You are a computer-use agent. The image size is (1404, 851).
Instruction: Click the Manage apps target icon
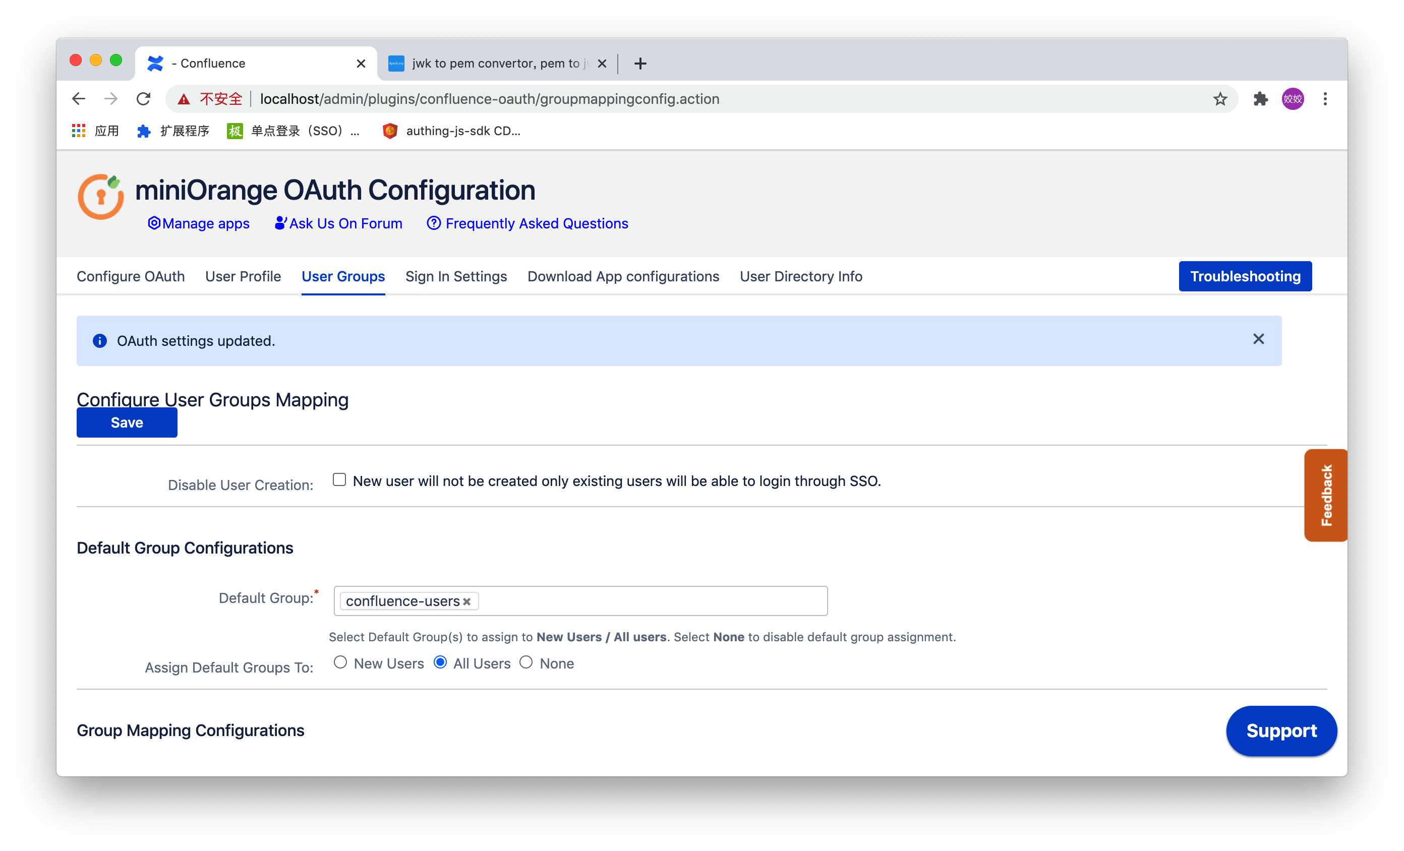pos(154,223)
